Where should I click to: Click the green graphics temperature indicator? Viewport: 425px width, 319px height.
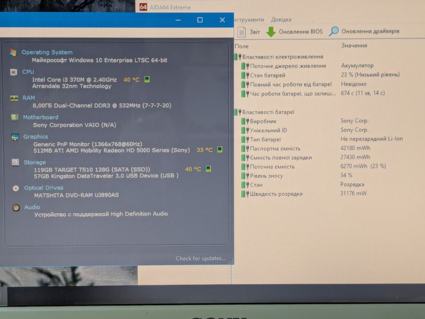pos(220,149)
